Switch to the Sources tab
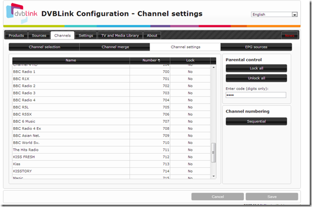This screenshot has width=312, height=207. (x=39, y=35)
